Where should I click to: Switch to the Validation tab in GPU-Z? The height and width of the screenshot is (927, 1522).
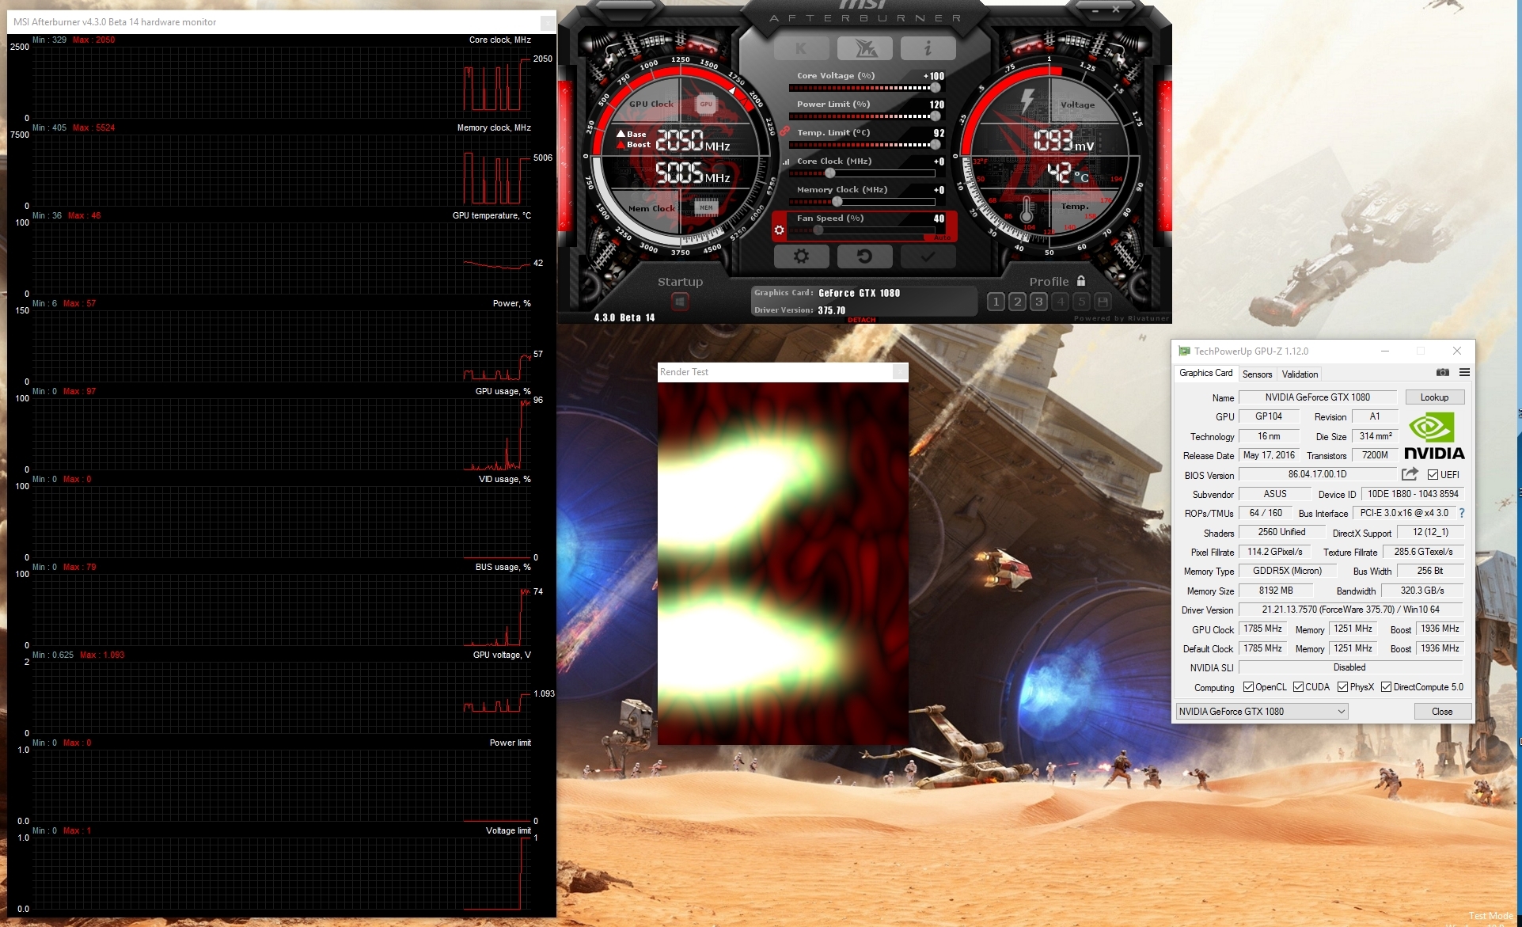pos(1300,374)
